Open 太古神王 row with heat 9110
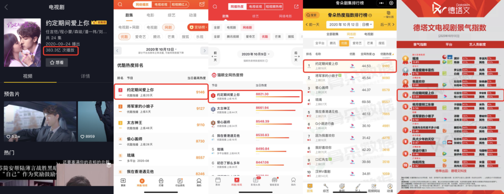 161,124
